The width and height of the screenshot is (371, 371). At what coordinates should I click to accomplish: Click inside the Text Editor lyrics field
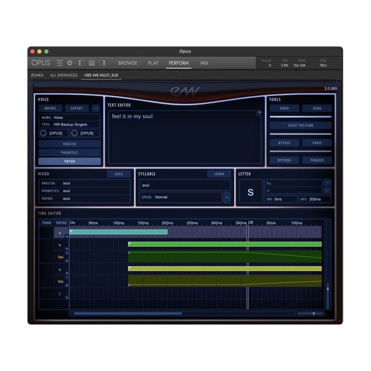pos(185,137)
